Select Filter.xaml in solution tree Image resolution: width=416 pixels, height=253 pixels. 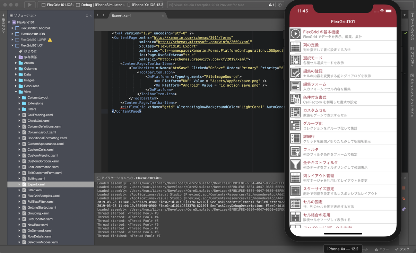(x=35, y=190)
